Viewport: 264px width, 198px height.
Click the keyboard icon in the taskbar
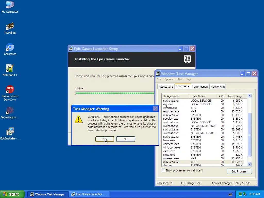point(230,194)
